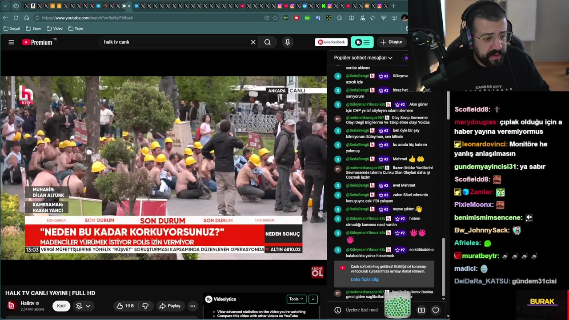Click Daha fazla bilgi link in chat
569x320 pixels.
coord(365,280)
